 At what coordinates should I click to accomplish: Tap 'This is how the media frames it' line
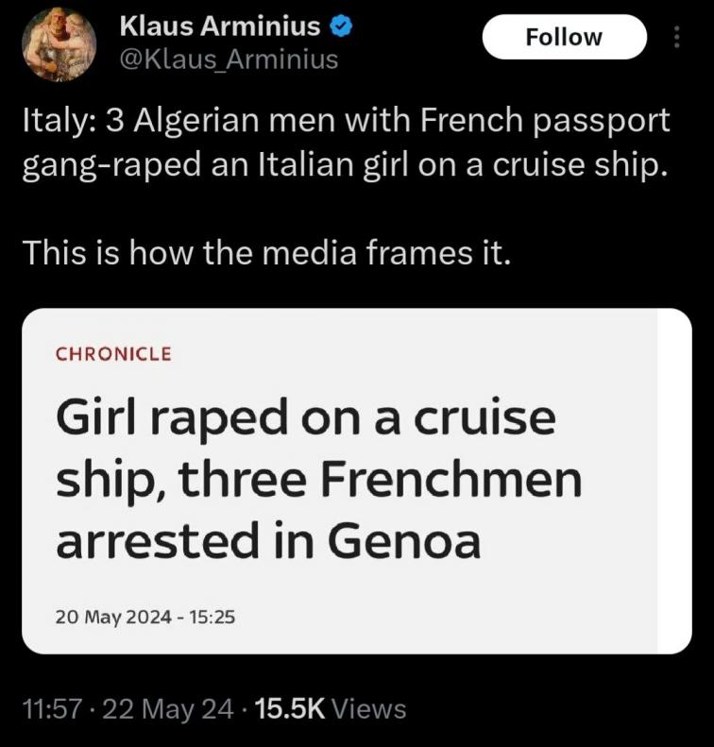click(266, 253)
